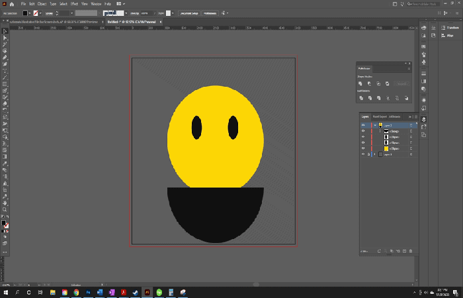Hide the yellow Ellipse sublayer
Viewport: 463px width, 298px height.
(x=363, y=148)
